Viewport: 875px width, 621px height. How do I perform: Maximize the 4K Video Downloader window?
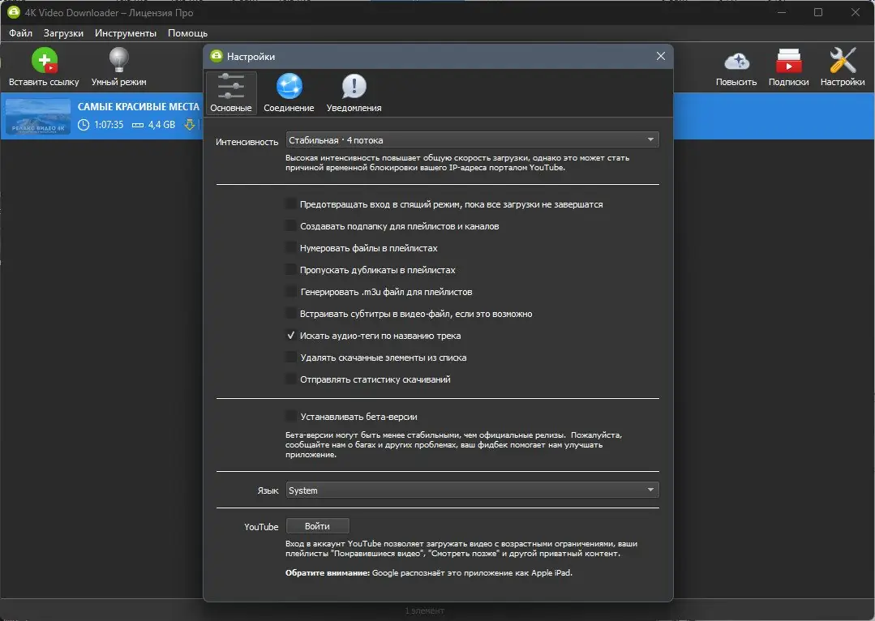[818, 11]
